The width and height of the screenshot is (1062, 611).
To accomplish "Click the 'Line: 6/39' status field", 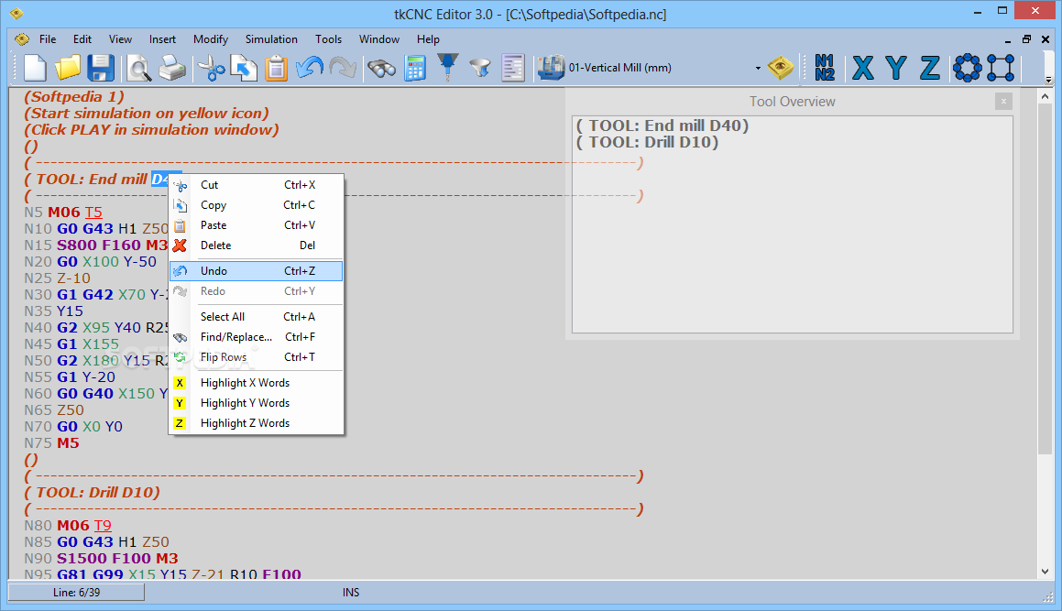I will [x=77, y=593].
